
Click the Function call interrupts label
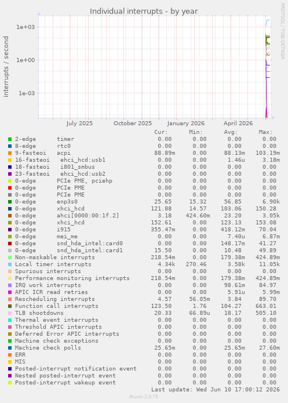[57, 306]
